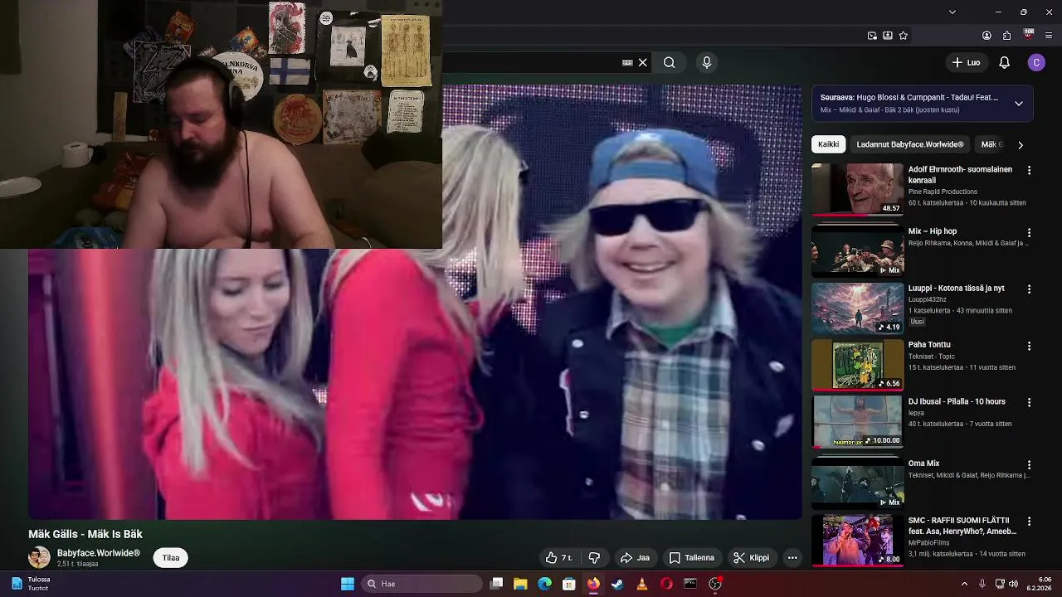Open Microsoft Store from the taskbar
Screen dimensions: 1062x597
point(569,584)
